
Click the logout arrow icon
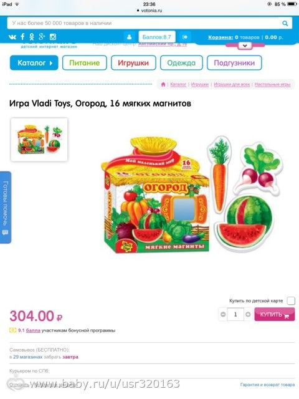coord(185,37)
